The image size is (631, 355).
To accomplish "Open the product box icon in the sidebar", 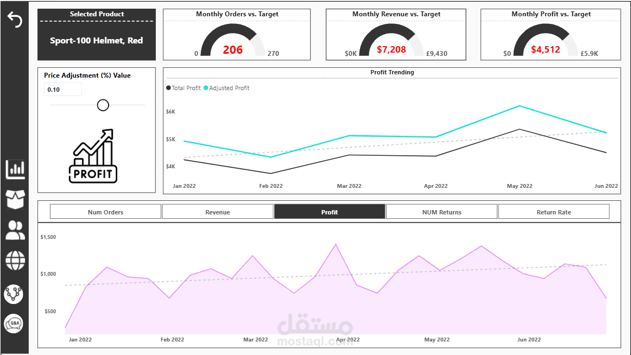I will pos(15,199).
